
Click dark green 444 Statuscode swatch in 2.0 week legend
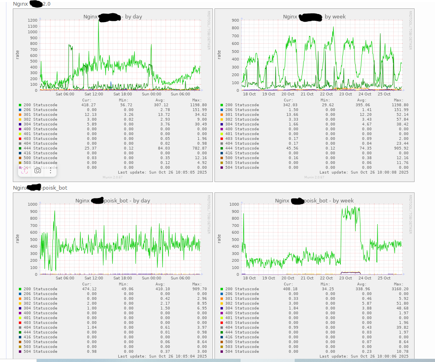point(222,148)
